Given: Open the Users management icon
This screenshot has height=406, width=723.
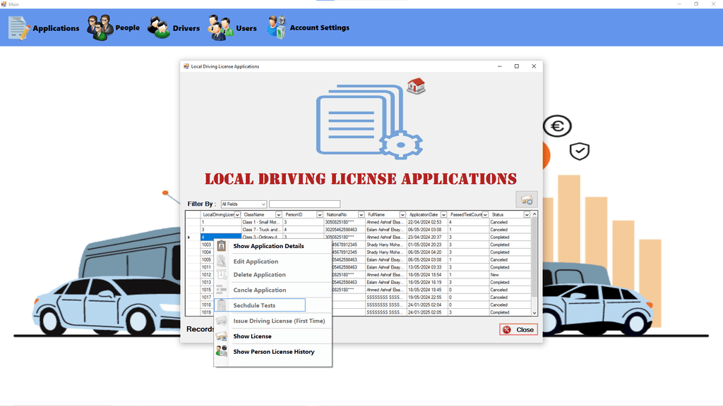Looking at the screenshot, I should [x=220, y=28].
